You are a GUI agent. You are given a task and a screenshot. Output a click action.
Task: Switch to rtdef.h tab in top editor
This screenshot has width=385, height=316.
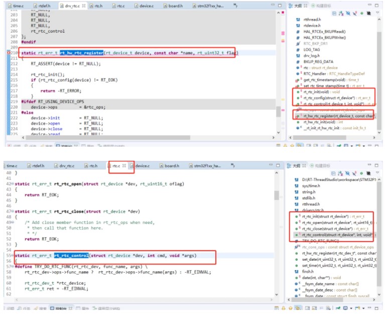pyautogui.click(x=42, y=6)
